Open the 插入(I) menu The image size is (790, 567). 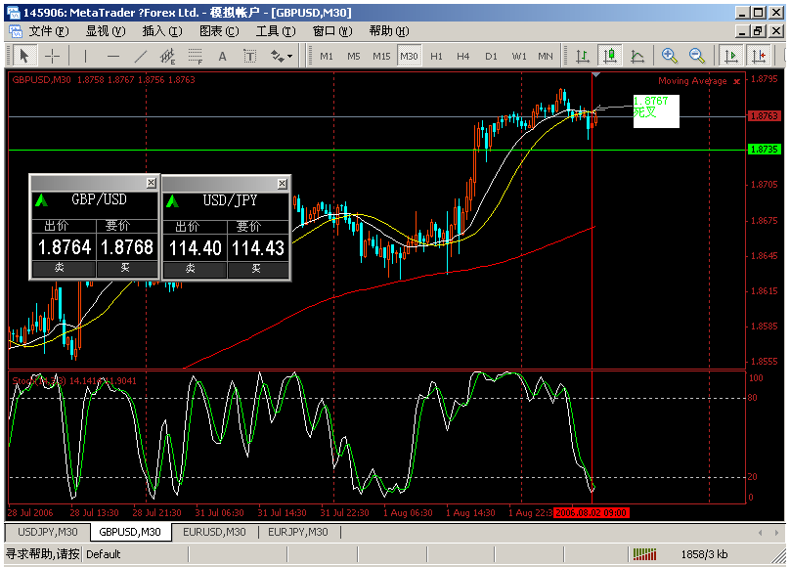pyautogui.click(x=162, y=31)
